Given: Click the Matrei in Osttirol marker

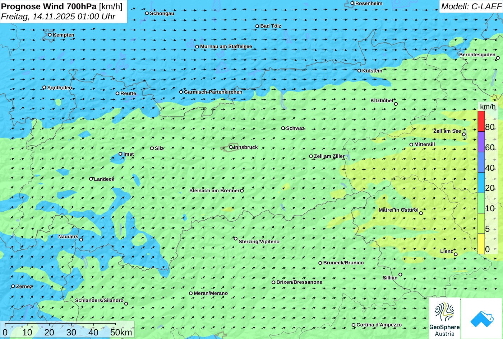Looking at the screenshot, I should click(x=421, y=213).
